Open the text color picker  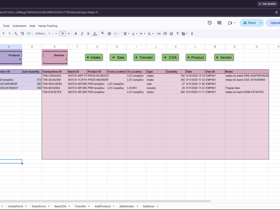[95, 34]
